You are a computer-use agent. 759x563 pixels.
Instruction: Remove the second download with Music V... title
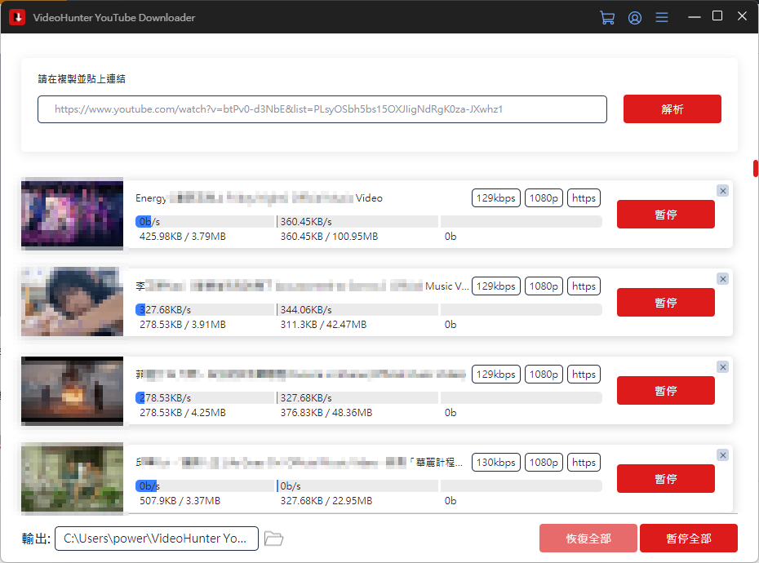[x=722, y=279]
